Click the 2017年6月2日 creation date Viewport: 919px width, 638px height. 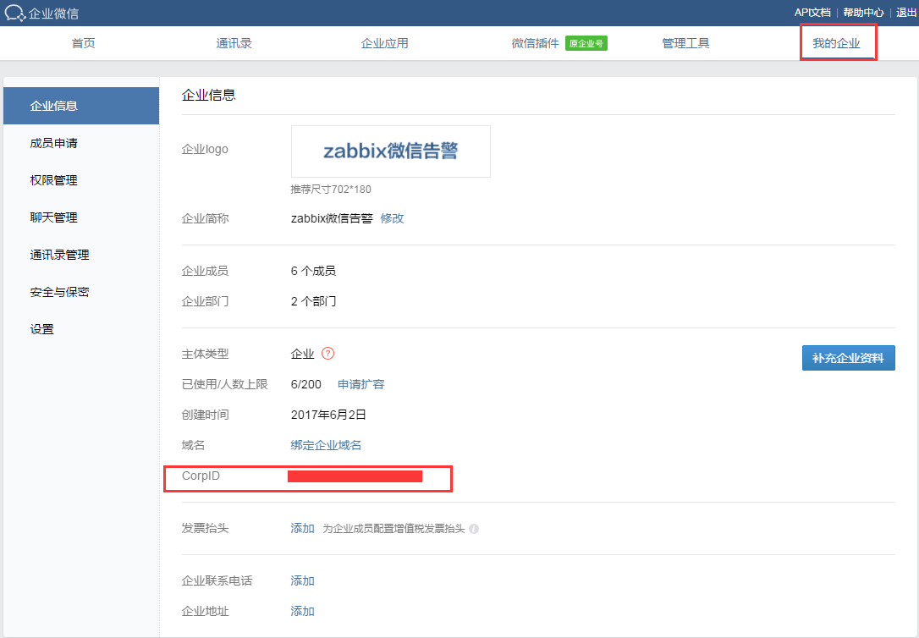click(x=328, y=415)
